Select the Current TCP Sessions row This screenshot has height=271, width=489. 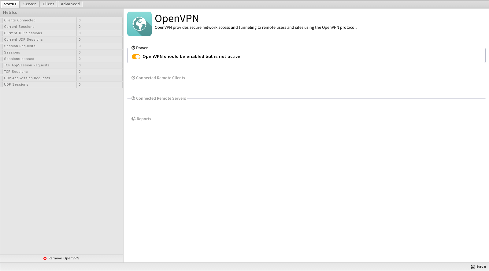[61, 33]
